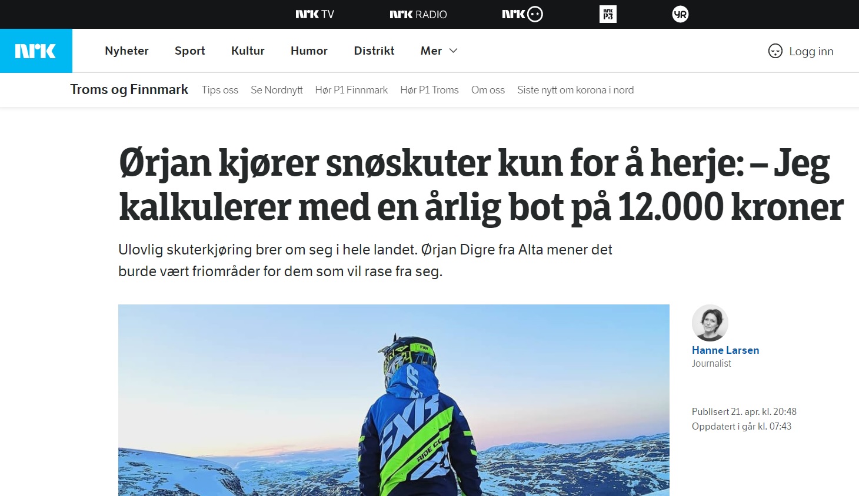Click the snowmobiler article image
This screenshot has width=859, height=496.
click(x=394, y=400)
